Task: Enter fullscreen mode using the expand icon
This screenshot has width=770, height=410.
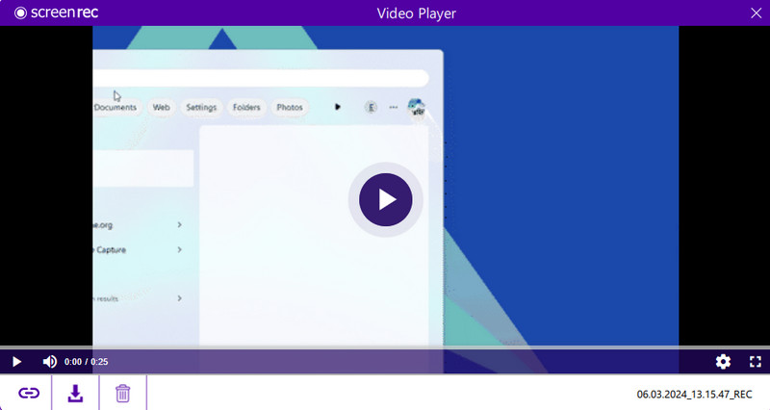Action: tap(756, 362)
